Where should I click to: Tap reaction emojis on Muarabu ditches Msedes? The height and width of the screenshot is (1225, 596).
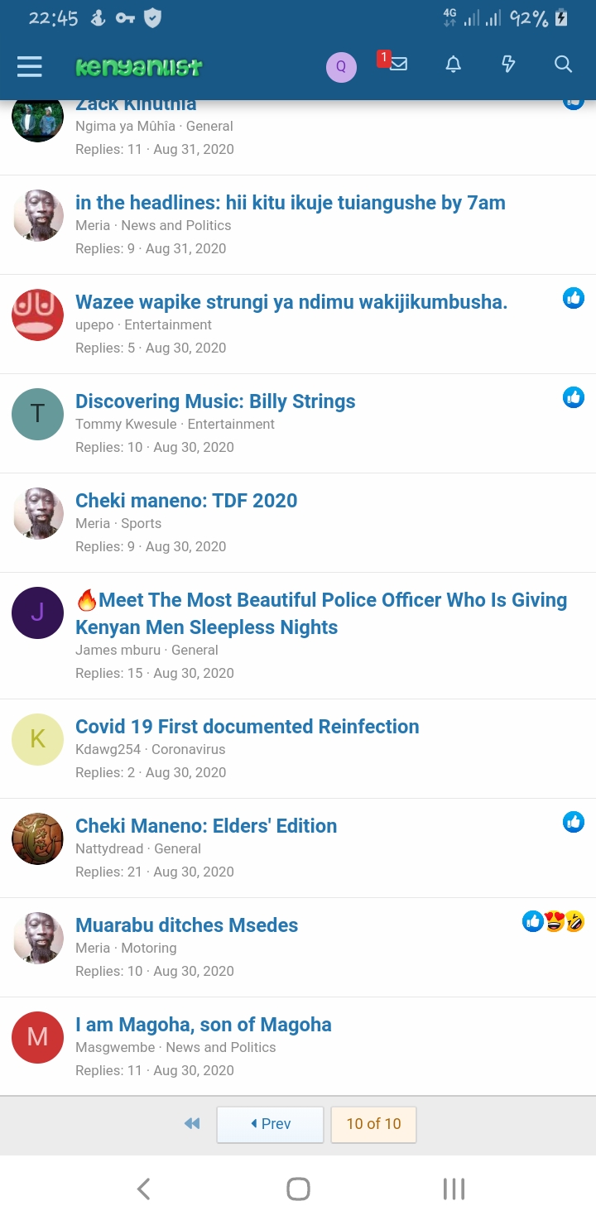click(x=553, y=921)
